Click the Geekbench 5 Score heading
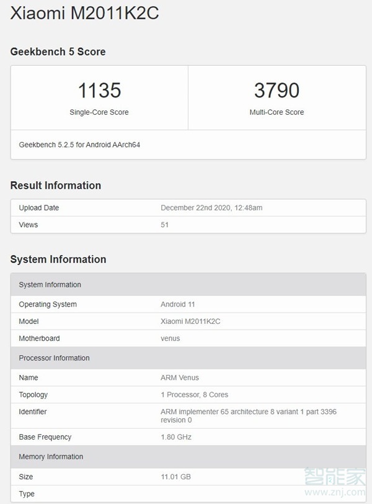 [58, 52]
